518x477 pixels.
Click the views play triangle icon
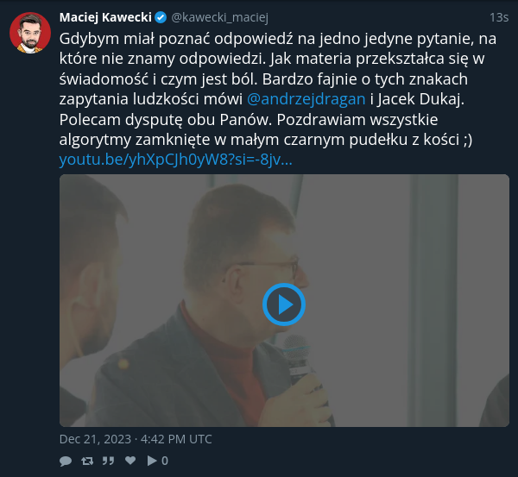pyautogui.click(x=152, y=461)
